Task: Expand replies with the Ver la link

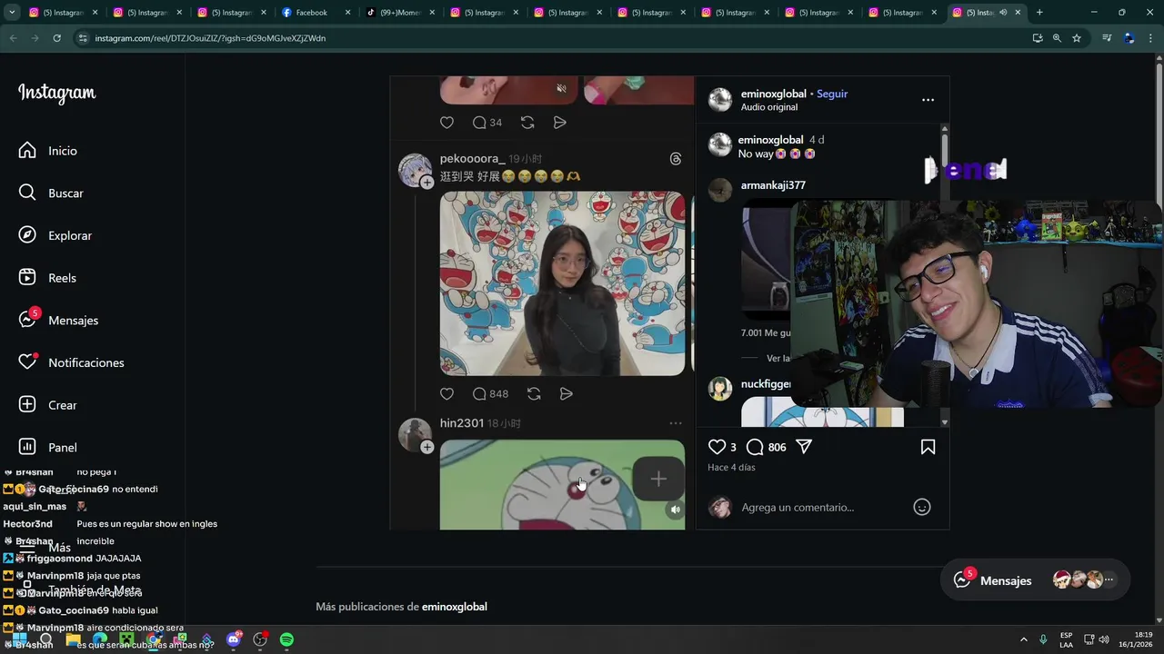Action: (x=778, y=358)
